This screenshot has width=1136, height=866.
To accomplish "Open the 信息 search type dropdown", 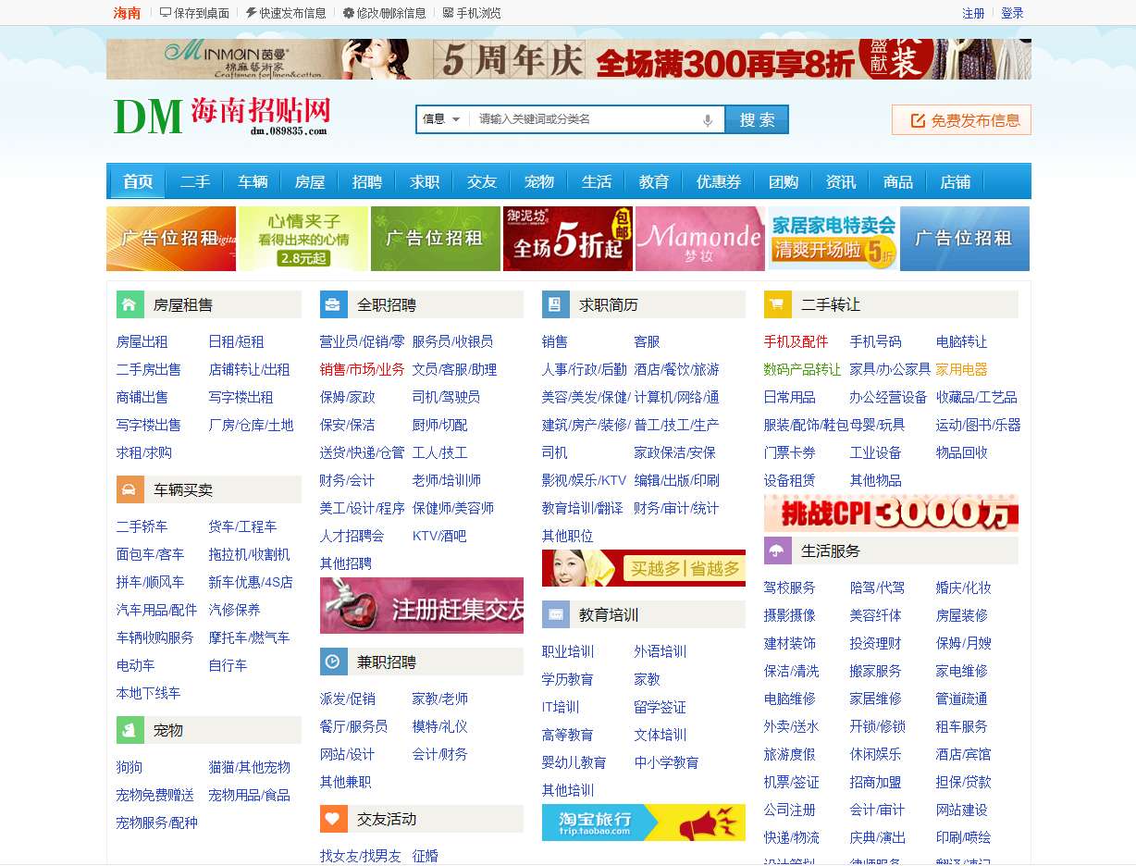I will click(442, 119).
